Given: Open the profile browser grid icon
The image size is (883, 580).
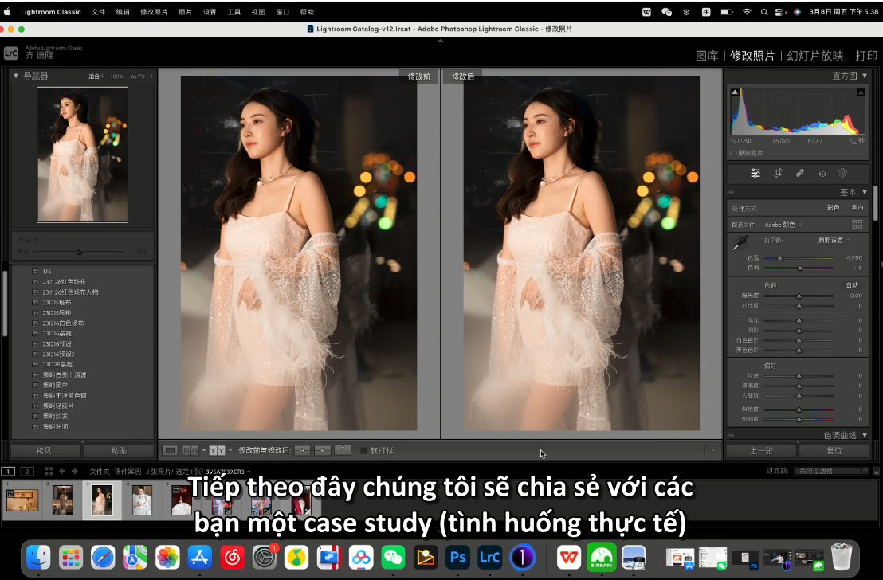Looking at the screenshot, I should click(857, 225).
